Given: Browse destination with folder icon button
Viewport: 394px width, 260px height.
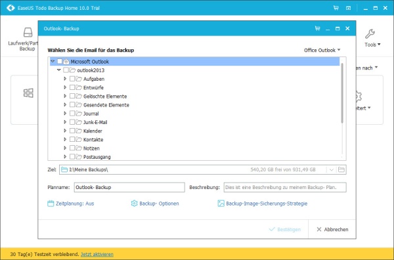Looking at the screenshot, I should [341, 169].
